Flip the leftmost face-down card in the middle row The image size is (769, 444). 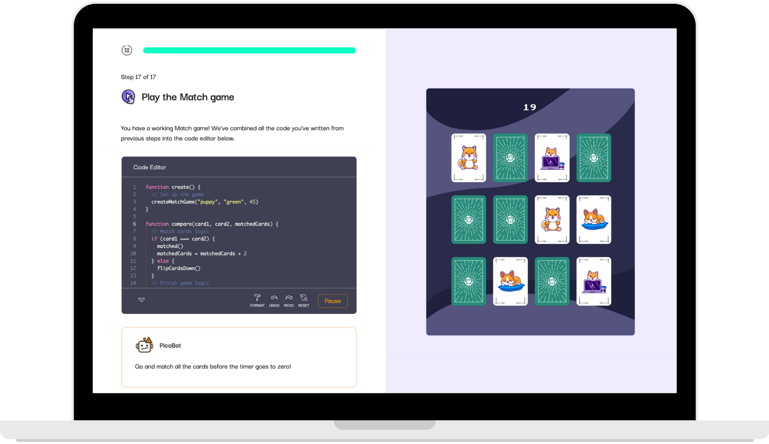coord(469,220)
